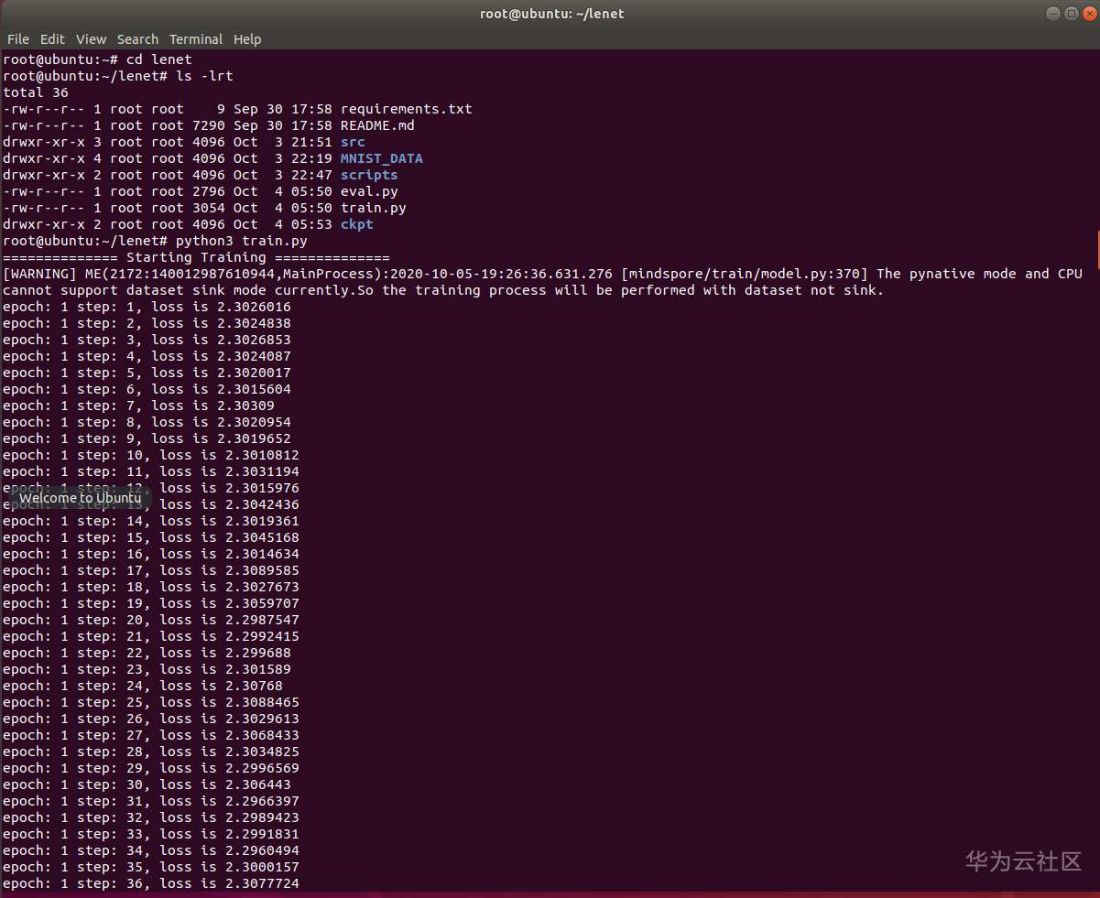Click the README.md file name
The image size is (1100, 898).
point(377,125)
